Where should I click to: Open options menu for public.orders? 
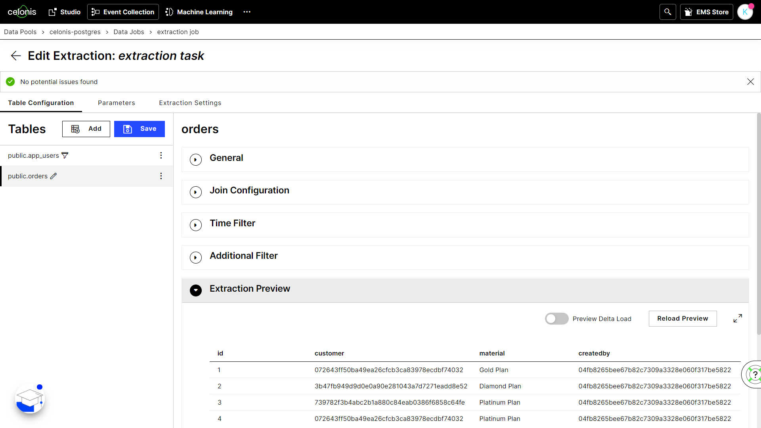click(161, 176)
